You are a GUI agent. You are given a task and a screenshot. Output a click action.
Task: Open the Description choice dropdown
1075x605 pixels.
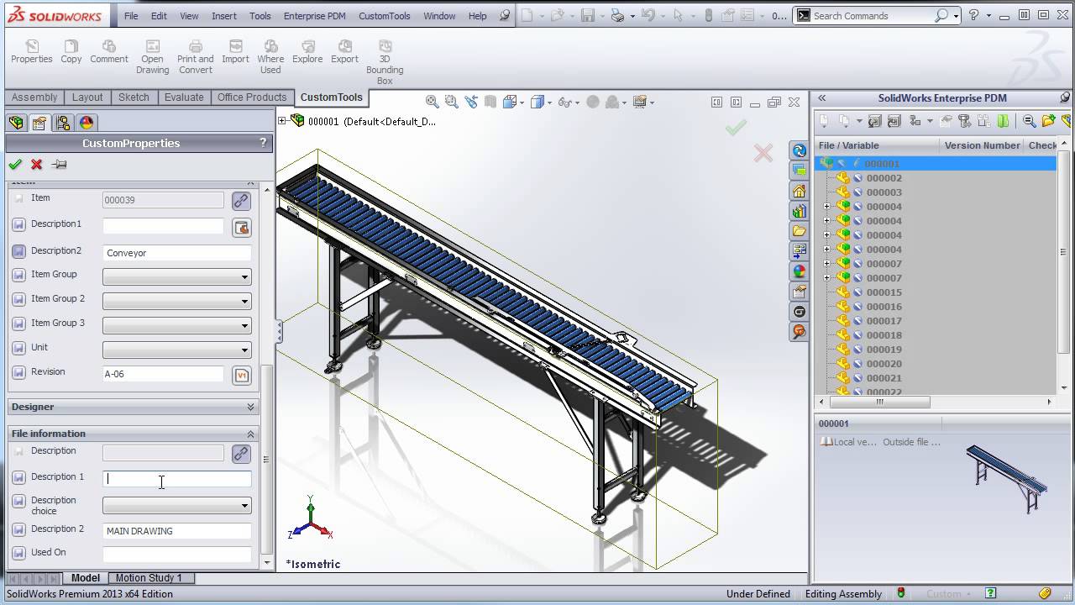176,506
